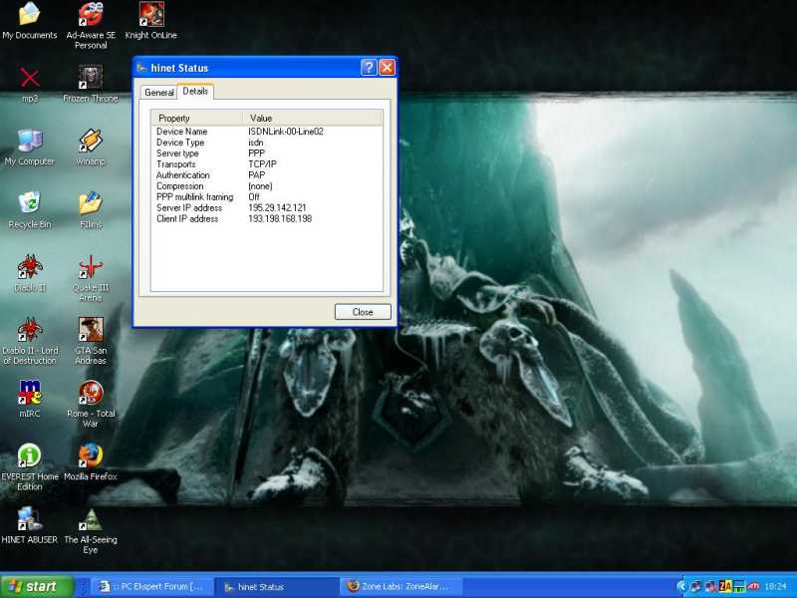This screenshot has width=797, height=598.
Task: Click the help question mark button in hinet Status
Action: click(369, 68)
